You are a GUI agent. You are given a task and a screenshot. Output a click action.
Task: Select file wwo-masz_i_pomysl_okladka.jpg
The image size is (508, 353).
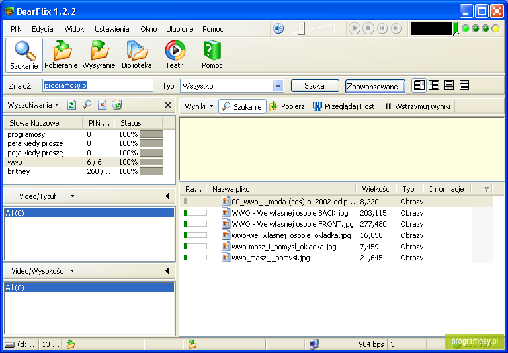337,247
